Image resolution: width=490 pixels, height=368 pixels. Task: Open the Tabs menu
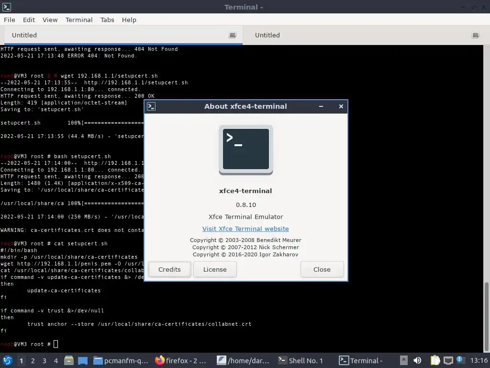pos(107,20)
